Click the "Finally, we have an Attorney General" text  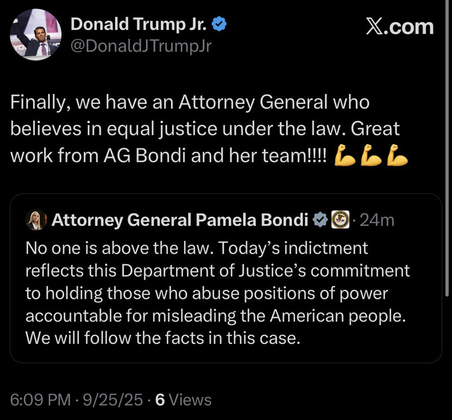coord(190,102)
